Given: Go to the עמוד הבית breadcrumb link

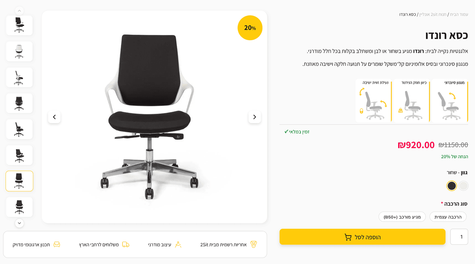Looking at the screenshot, I should (459, 14).
